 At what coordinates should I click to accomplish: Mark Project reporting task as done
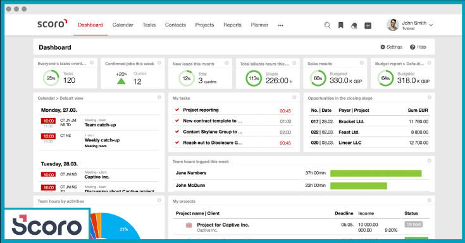[177, 110]
